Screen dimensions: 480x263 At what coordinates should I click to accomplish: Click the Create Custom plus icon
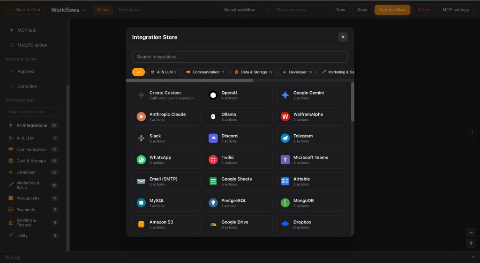point(141,95)
